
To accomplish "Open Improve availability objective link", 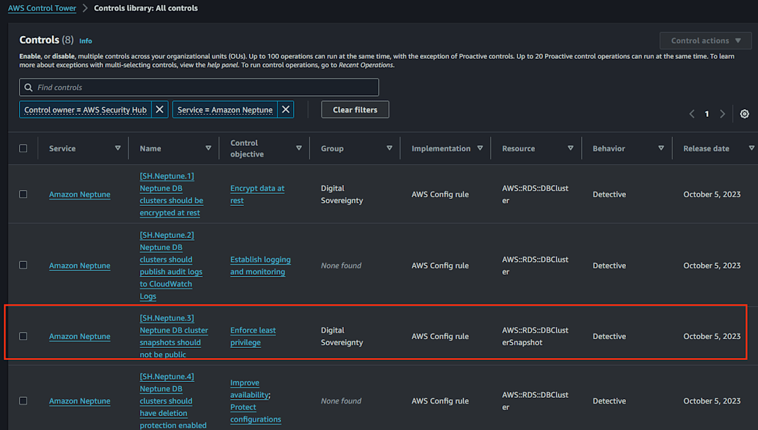I will tap(250, 389).
